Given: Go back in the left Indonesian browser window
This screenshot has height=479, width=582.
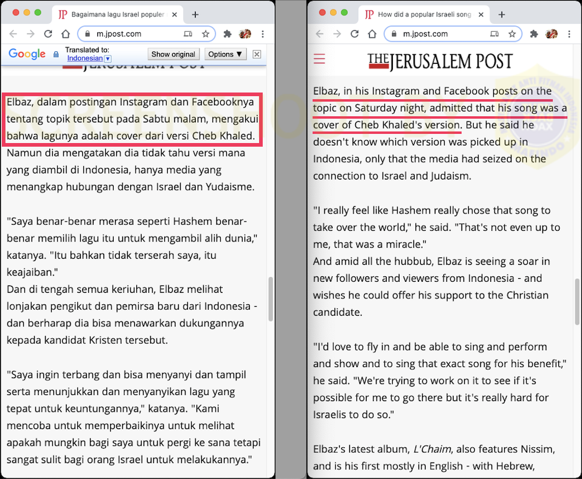Looking at the screenshot, I should [x=13, y=34].
